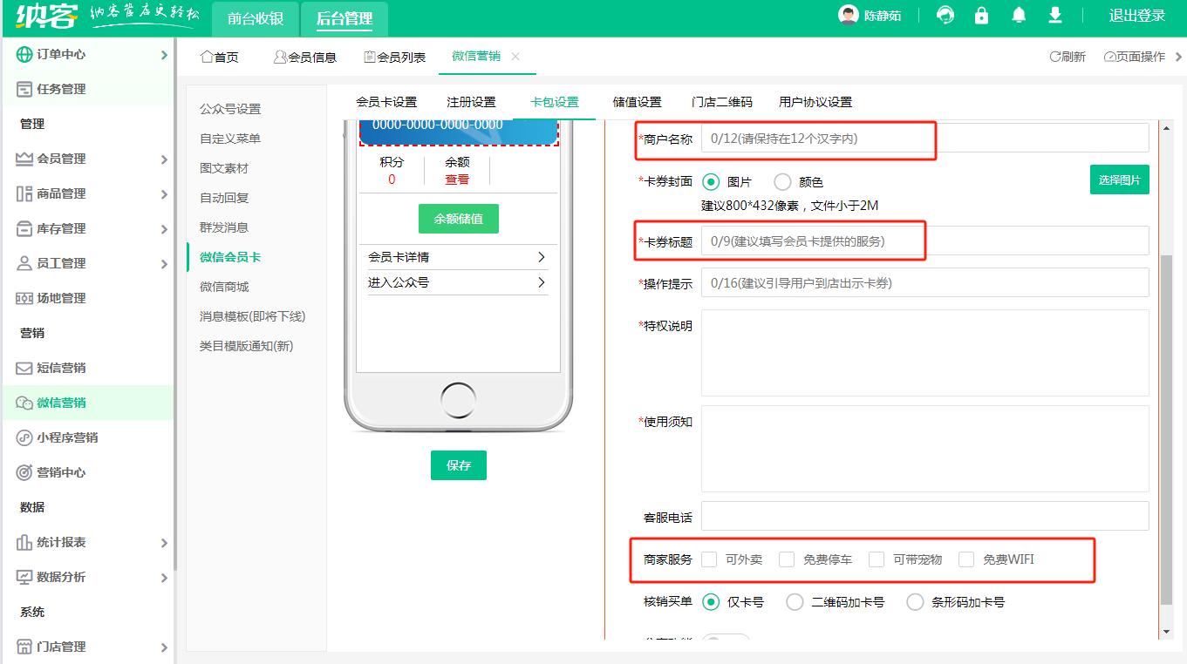Click the refresh button in tab bar
1187x664 pixels.
click(1068, 57)
